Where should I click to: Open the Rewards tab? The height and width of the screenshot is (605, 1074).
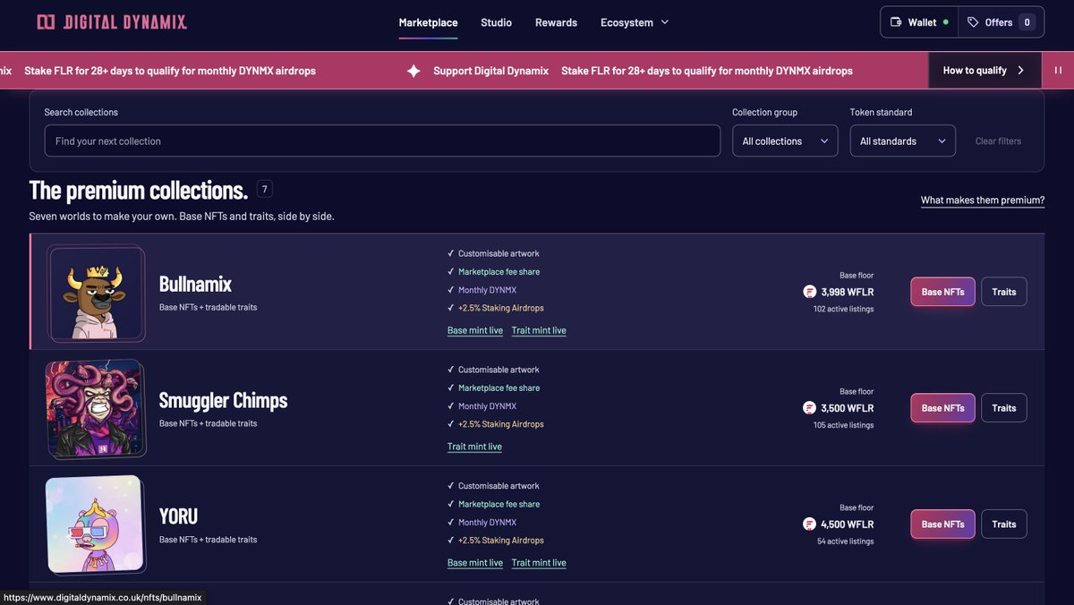pyautogui.click(x=556, y=22)
